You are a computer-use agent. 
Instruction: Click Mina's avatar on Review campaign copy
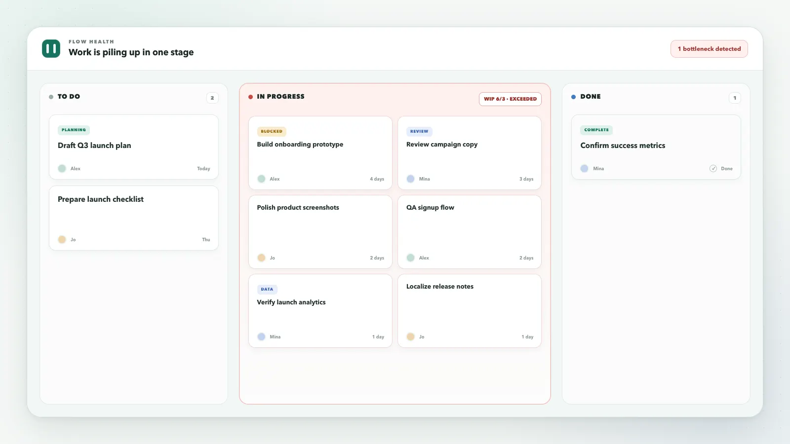410,179
